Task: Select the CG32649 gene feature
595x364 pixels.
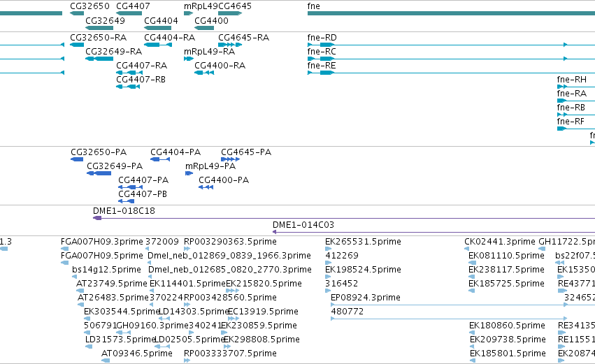Action: (x=99, y=28)
